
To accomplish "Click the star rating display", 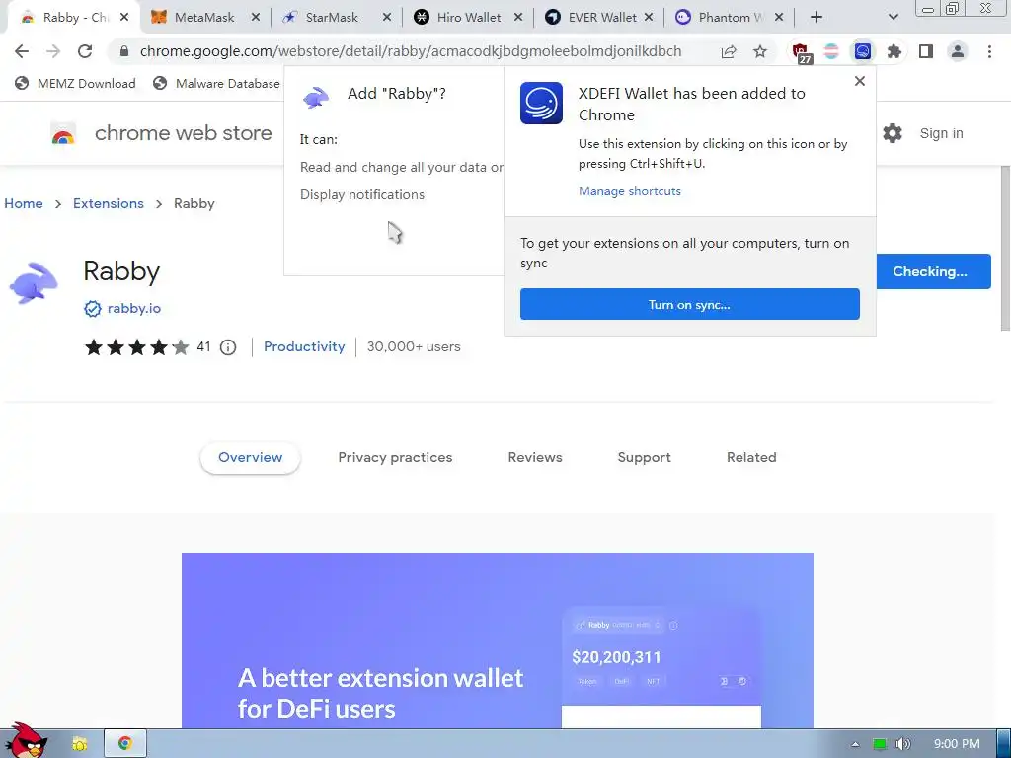I will 136,347.
